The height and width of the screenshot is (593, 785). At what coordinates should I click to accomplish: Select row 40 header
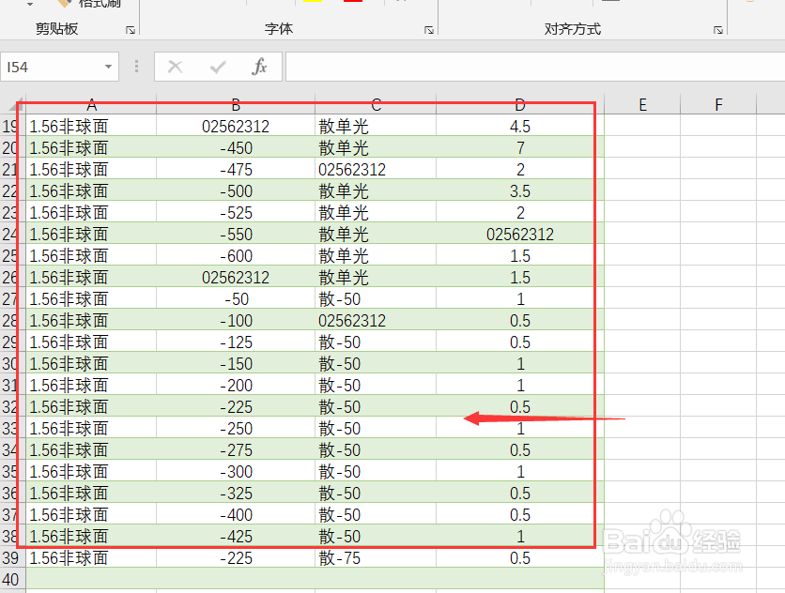[x=11, y=579]
